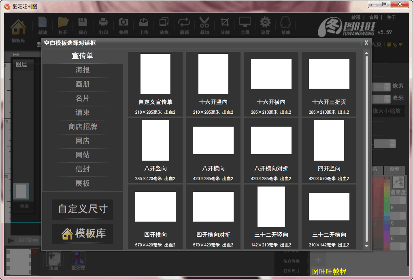
Task: Click the 保存 (Save) floppy disk icon
Action: tap(83, 24)
